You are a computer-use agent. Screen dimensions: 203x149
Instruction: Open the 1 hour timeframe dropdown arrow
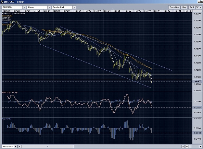tap(49, 7)
